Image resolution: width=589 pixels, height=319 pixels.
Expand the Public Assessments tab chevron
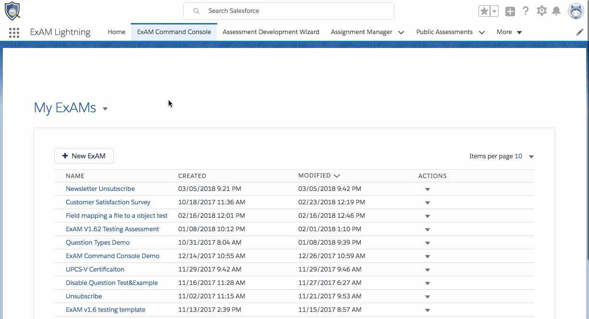(x=481, y=32)
